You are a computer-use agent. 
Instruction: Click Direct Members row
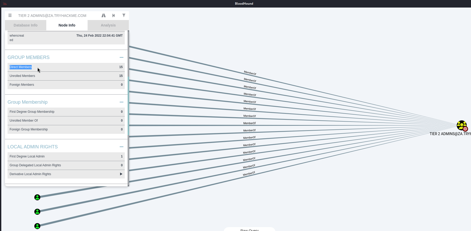tap(66, 67)
